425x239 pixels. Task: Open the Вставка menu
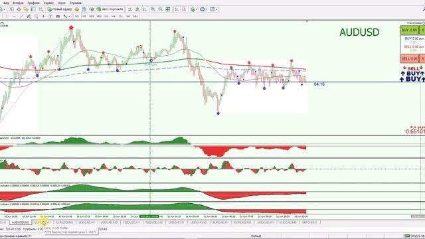click(x=18, y=3)
